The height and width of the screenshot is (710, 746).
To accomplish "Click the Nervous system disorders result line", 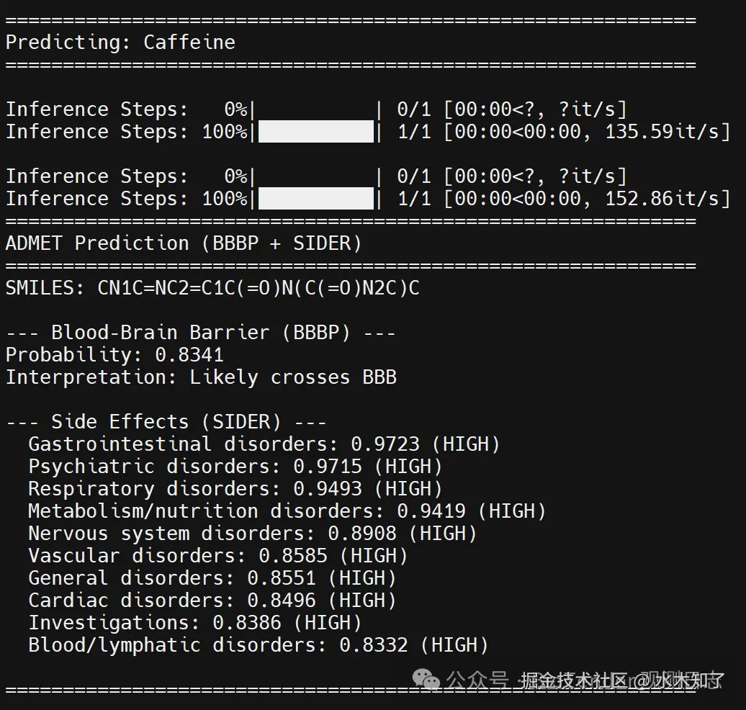I will tap(252, 534).
